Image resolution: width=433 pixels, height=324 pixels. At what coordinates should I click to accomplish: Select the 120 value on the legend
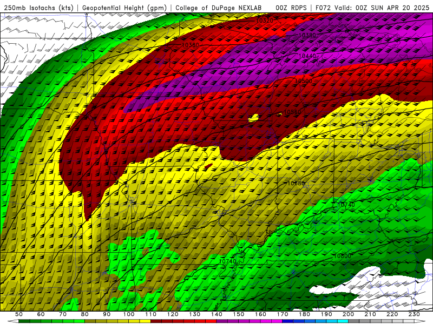point(173,314)
